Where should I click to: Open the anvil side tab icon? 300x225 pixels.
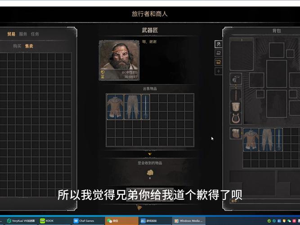pyautogui.click(x=219, y=53)
